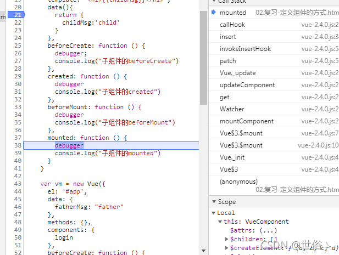Screen dimensions: 339x255
Task: Click line number 34 in the gutter
Action: [18, 115]
